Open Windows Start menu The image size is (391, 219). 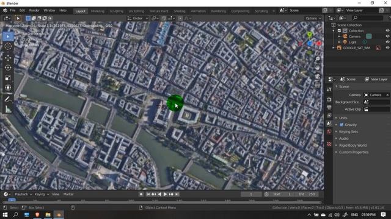(5, 215)
